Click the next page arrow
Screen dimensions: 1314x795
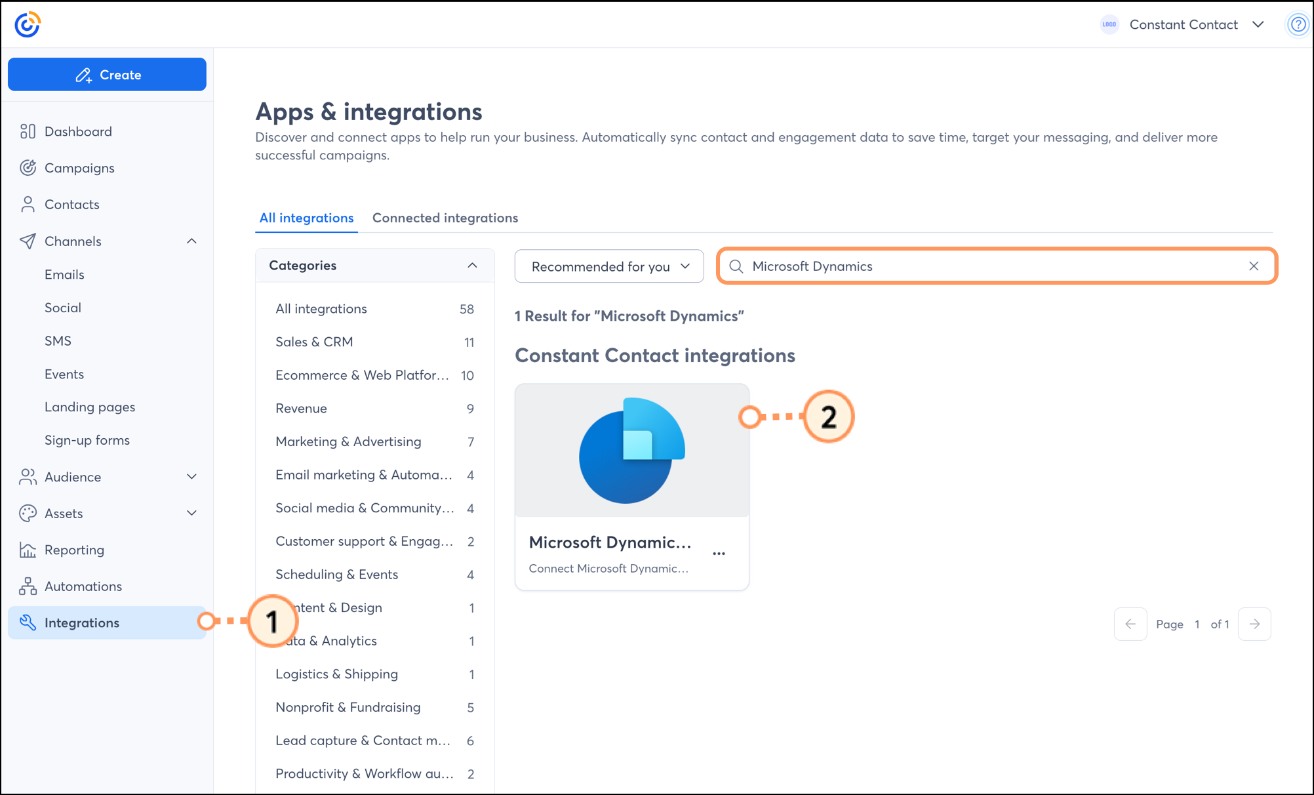1254,624
